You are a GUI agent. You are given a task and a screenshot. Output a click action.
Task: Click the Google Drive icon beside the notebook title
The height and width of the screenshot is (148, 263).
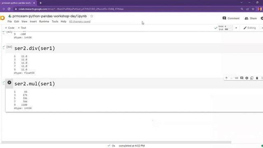click(10, 16)
